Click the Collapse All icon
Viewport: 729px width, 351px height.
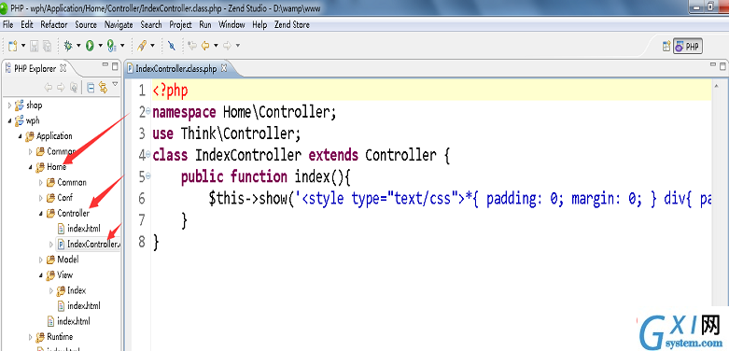point(91,87)
